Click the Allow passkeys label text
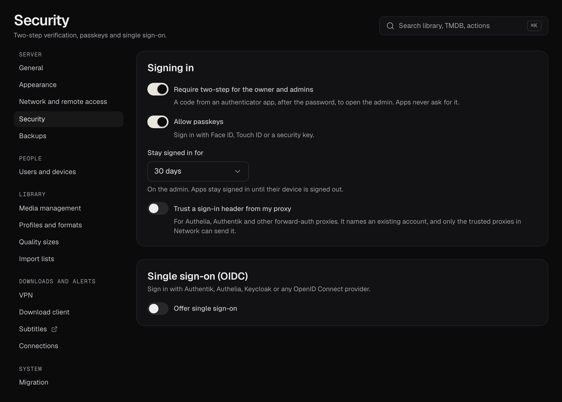 pyautogui.click(x=198, y=122)
